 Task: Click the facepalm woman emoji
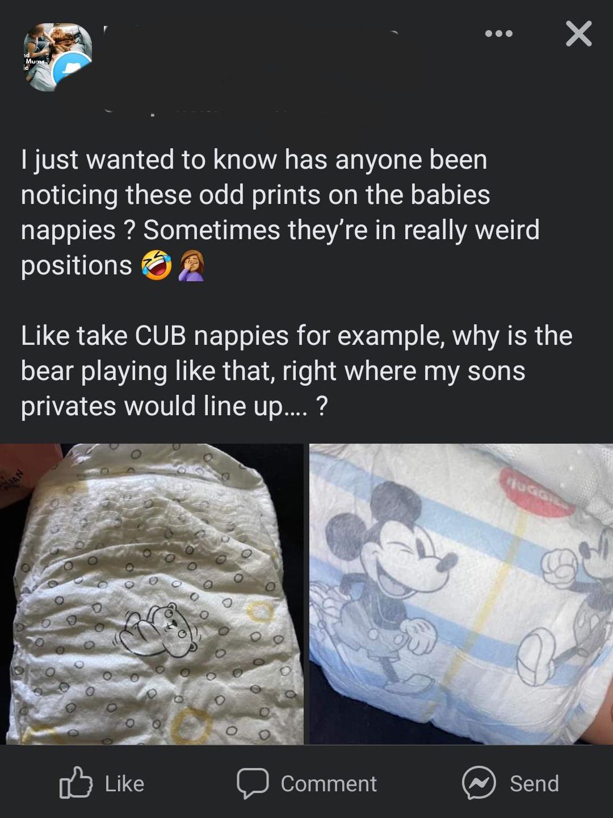(x=192, y=266)
